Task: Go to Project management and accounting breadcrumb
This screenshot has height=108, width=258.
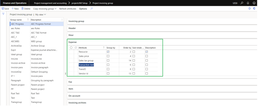Action: [50, 3]
